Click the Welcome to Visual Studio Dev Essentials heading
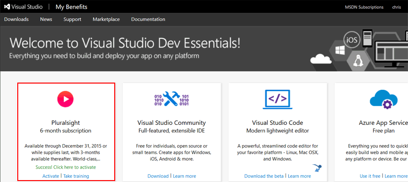This screenshot has width=408, height=182. [125, 43]
